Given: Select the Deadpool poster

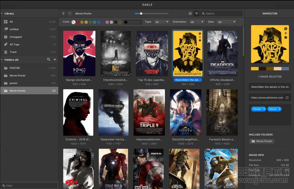Looking at the screenshot, I should point(222,53).
